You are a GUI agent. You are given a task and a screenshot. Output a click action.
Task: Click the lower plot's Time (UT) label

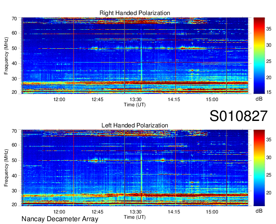click(135, 217)
